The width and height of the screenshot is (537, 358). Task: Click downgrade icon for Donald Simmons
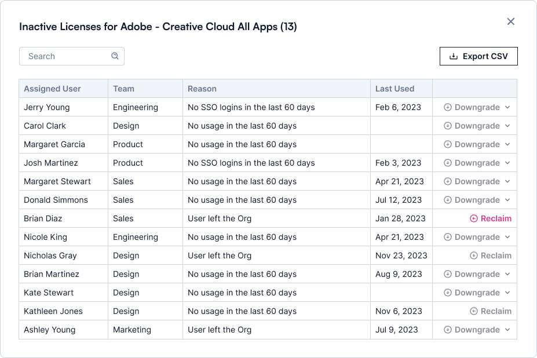click(x=448, y=200)
